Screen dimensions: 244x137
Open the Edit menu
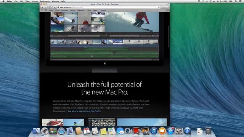tap(21, 1)
